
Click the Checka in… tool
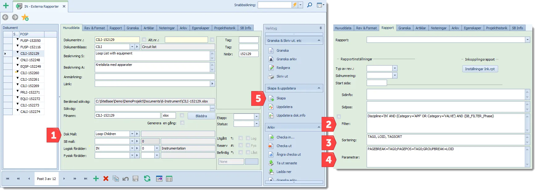(285, 137)
